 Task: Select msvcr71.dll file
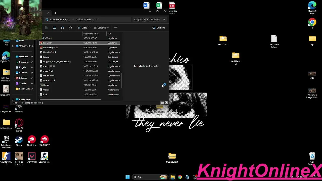pos(79,71)
